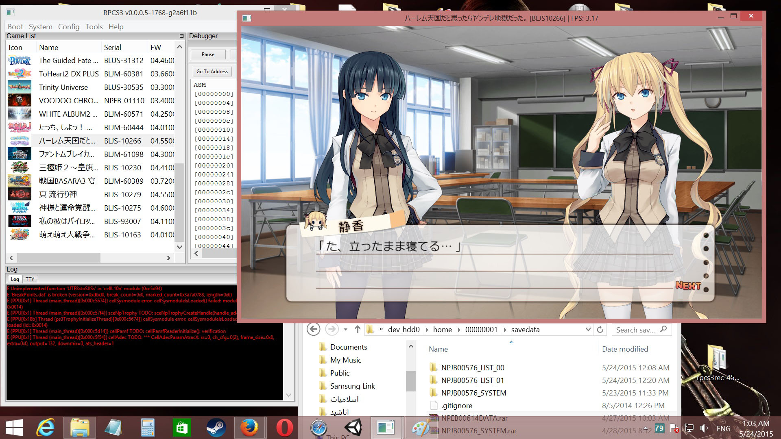Open the recent locations dropdown arrow in Explorer
The width and height of the screenshot is (781, 439).
point(345,329)
